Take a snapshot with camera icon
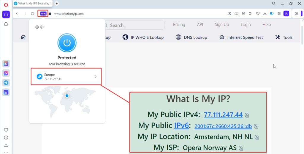 [x=236, y=14]
